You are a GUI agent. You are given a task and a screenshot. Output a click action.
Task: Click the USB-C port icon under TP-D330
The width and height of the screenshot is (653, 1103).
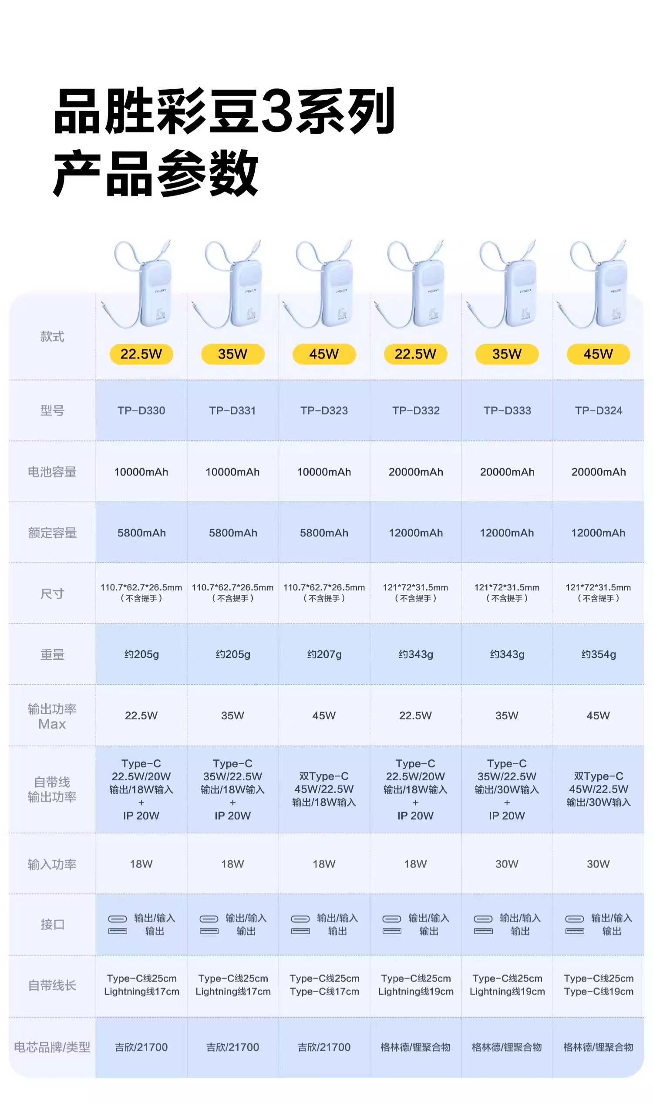pos(118,918)
